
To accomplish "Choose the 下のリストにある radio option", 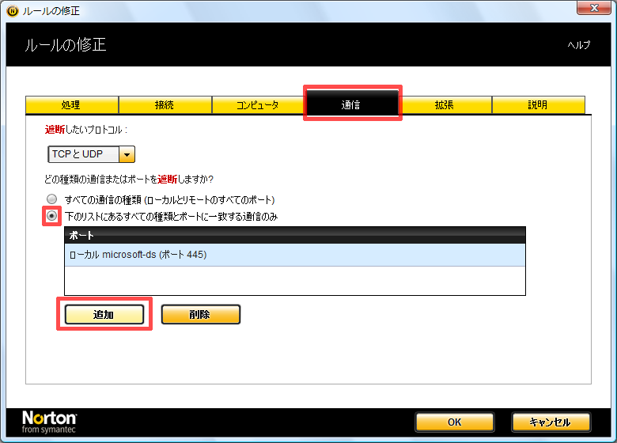I will [x=52, y=216].
